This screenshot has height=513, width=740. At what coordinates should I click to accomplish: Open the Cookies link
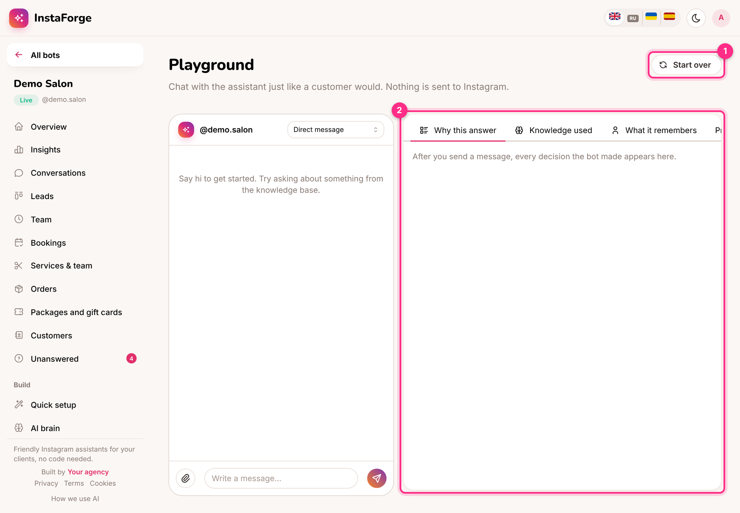pos(103,483)
